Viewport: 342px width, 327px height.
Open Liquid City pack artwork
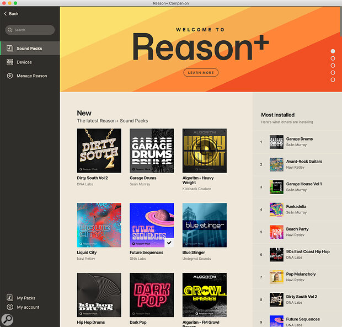99,225
